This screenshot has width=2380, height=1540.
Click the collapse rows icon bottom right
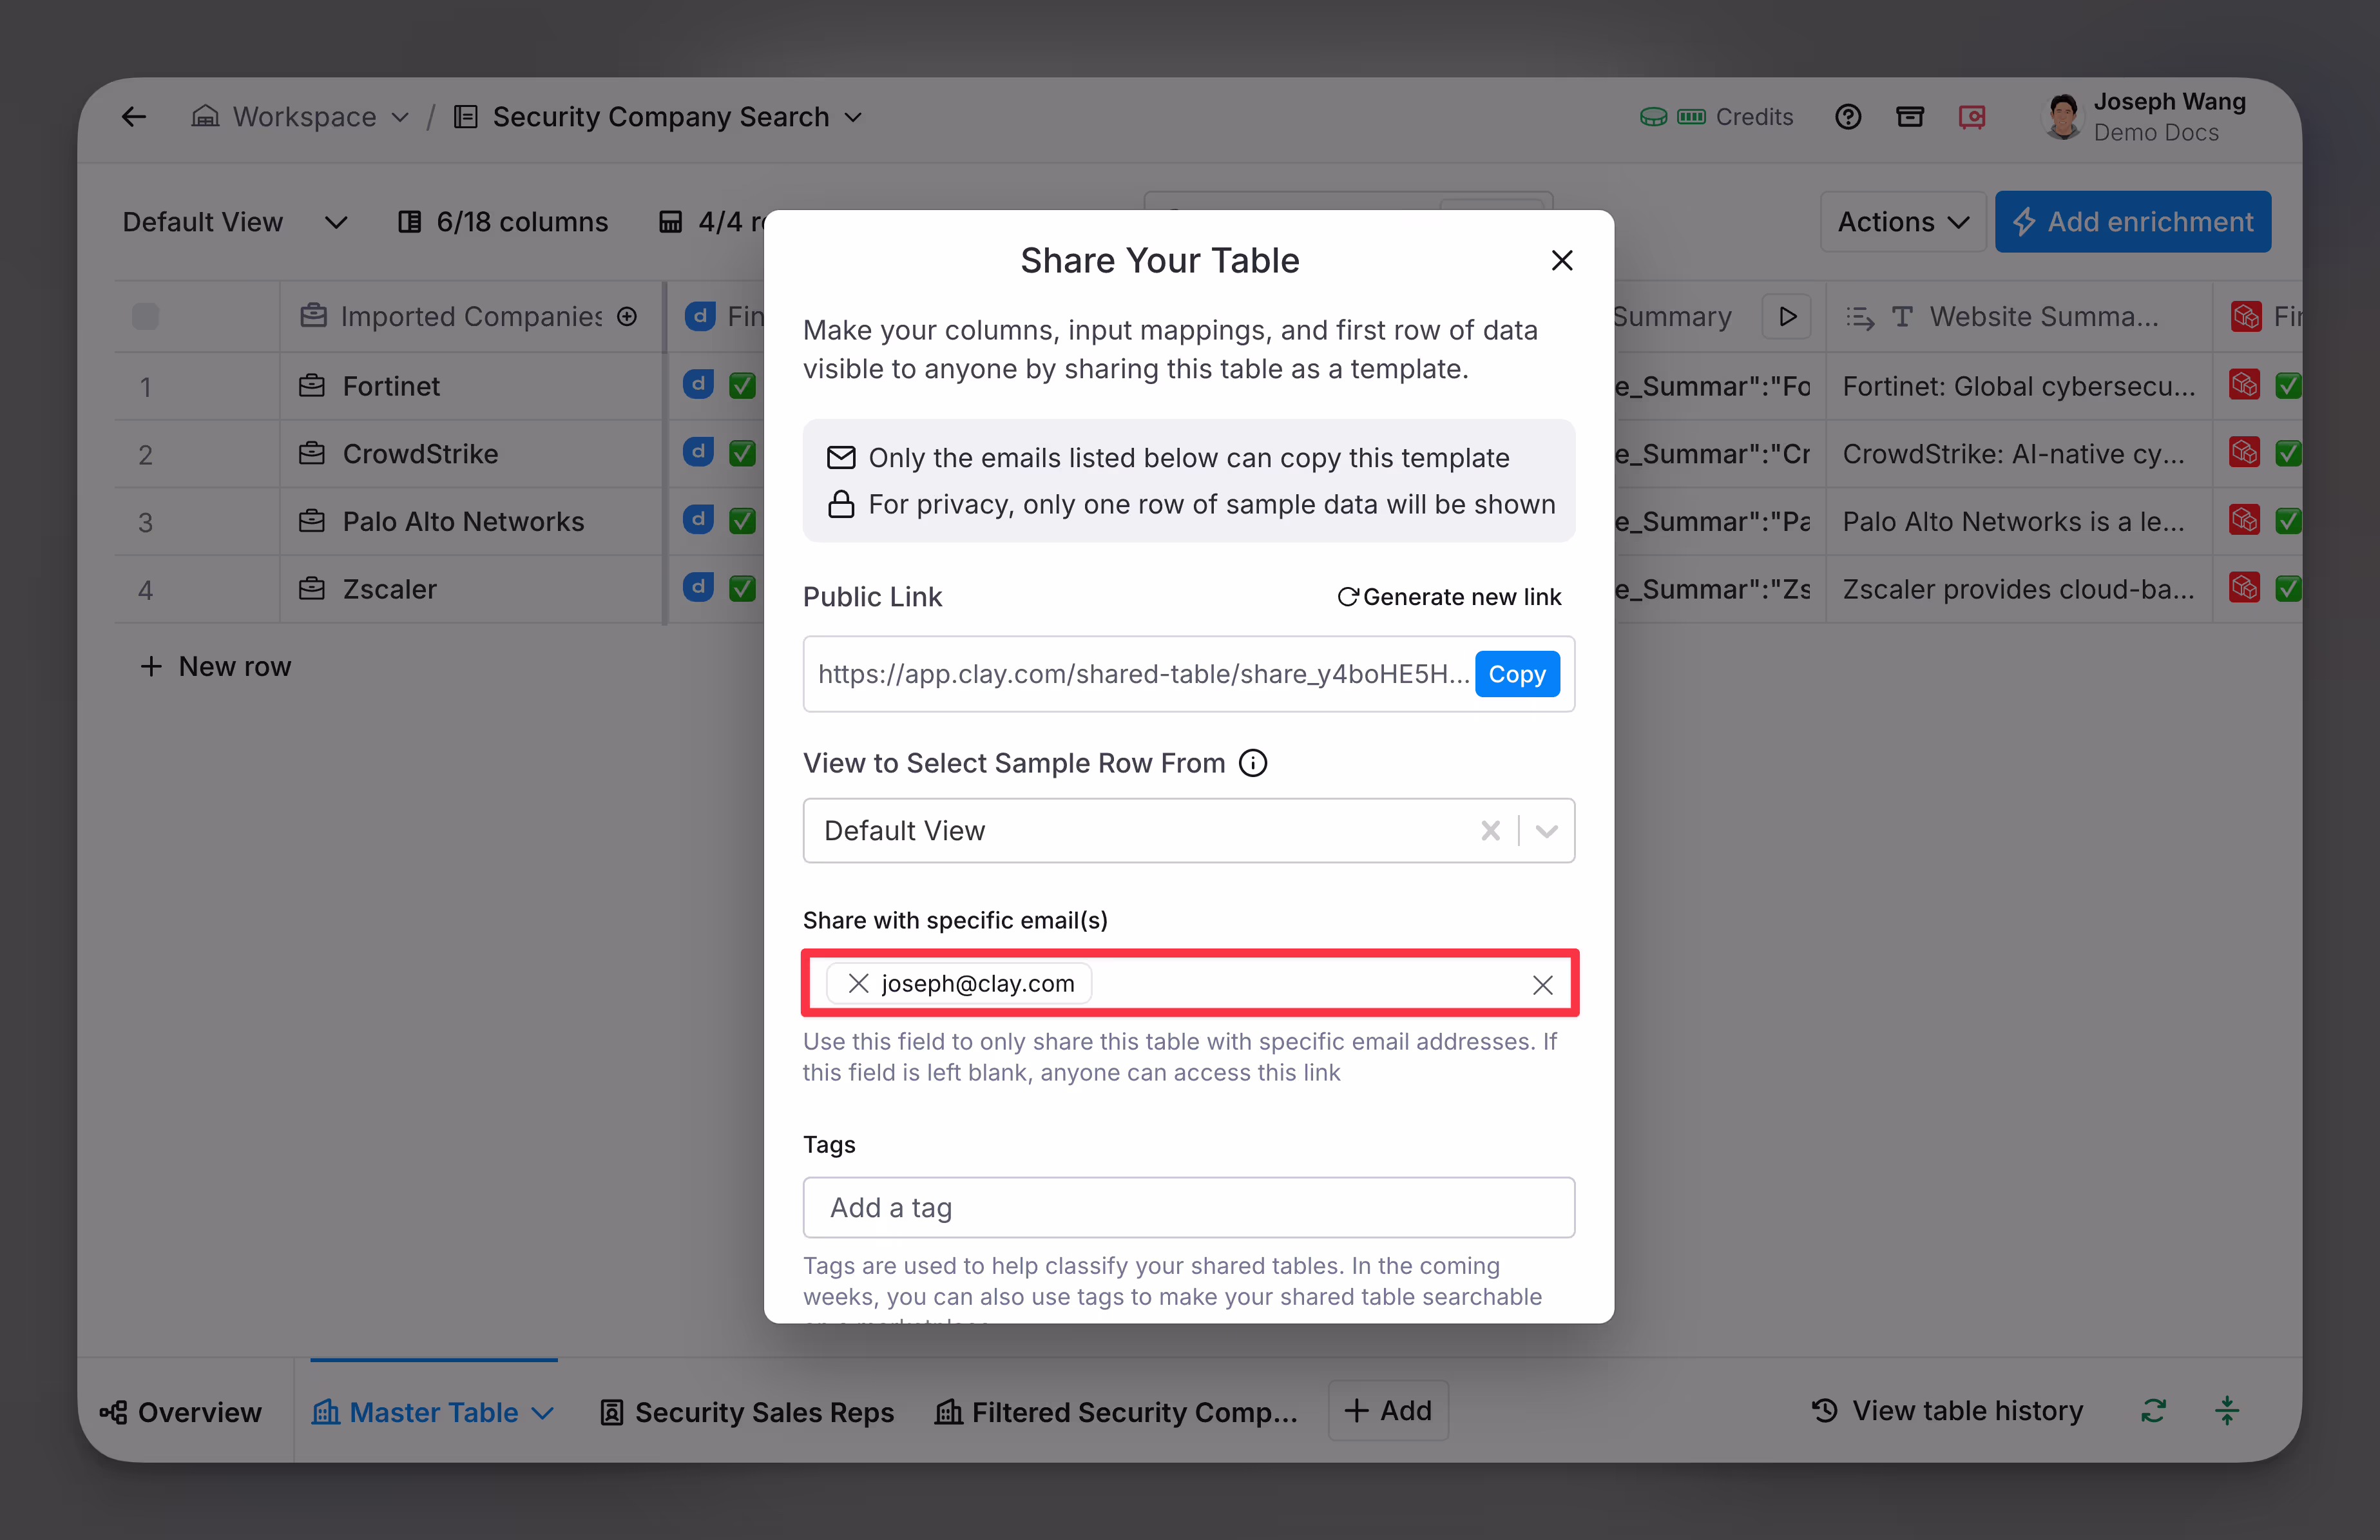click(x=2226, y=1411)
